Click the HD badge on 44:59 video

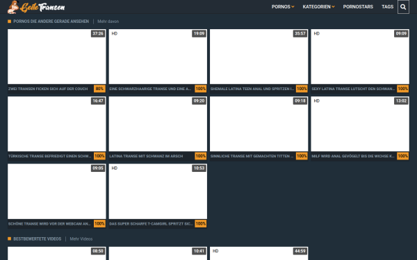click(x=215, y=251)
